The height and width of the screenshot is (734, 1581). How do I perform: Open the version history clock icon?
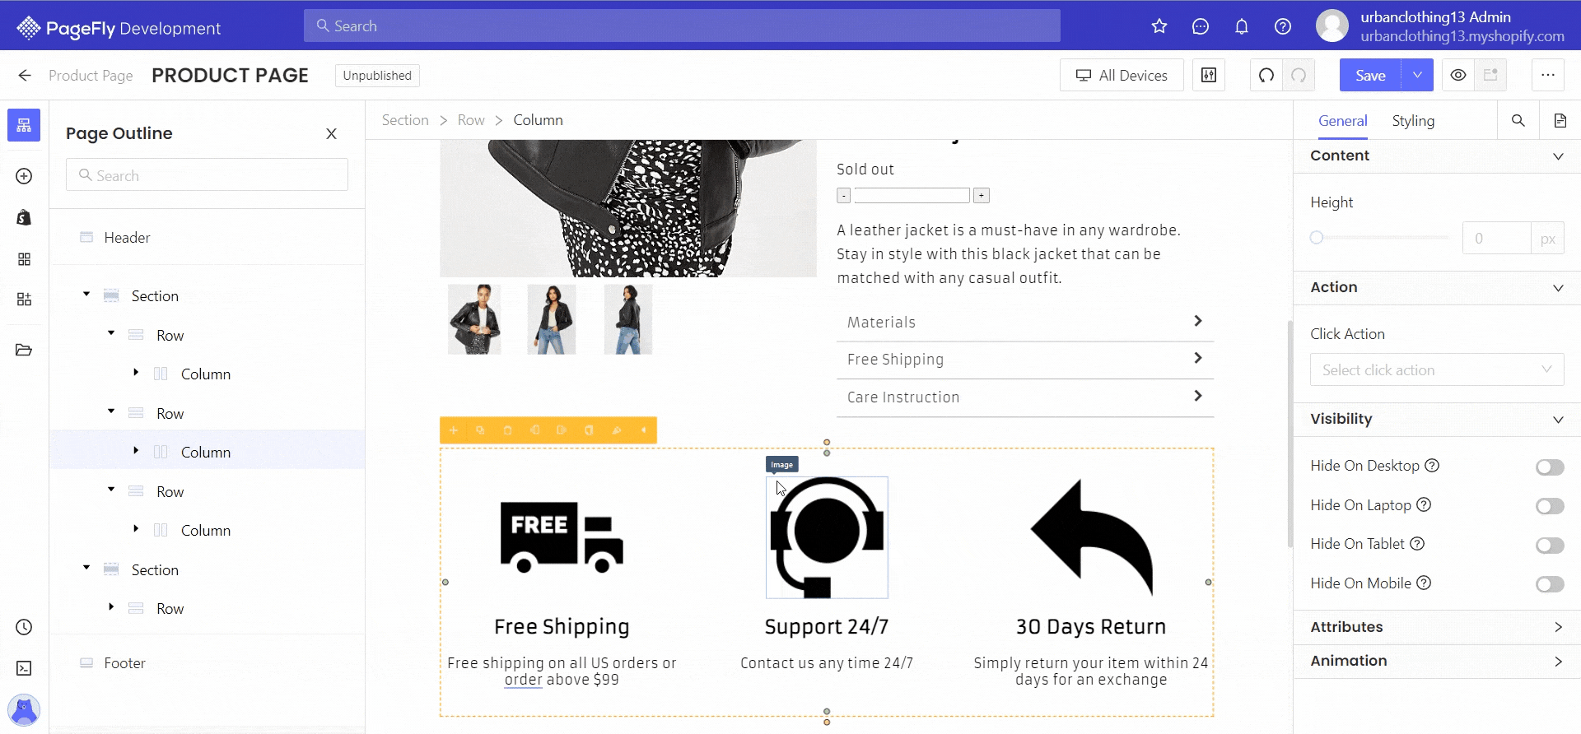24,627
